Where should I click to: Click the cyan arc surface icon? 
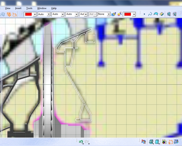[156, 14]
